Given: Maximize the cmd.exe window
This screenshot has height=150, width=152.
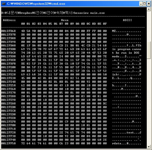Looking at the screenshot, I should click(145, 4).
